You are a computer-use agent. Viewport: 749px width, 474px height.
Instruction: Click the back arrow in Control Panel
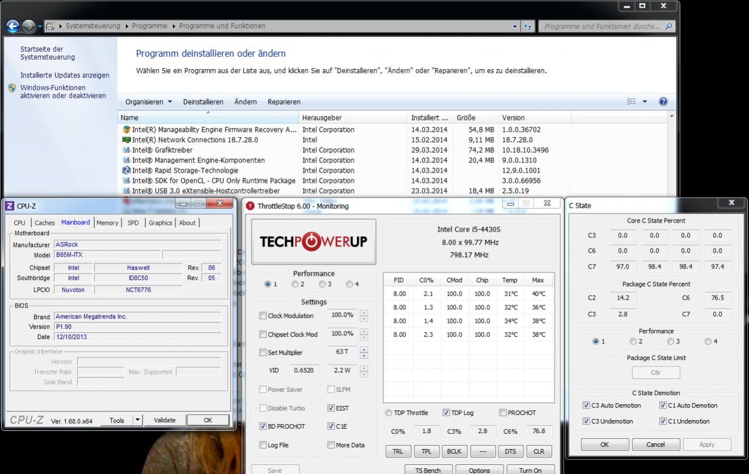click(13, 26)
